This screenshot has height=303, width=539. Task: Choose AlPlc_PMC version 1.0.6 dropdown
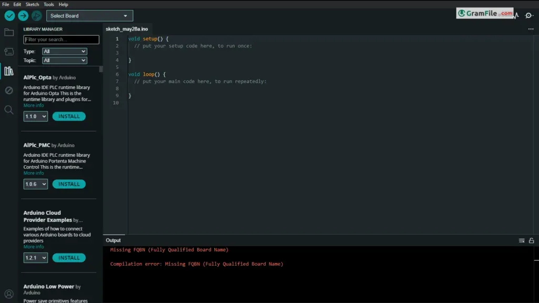point(35,184)
